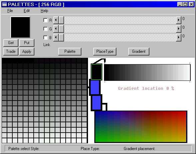The height and width of the screenshot is (154, 196).
Task: Enable the R link checkbox
Action: pyautogui.click(x=45, y=20)
